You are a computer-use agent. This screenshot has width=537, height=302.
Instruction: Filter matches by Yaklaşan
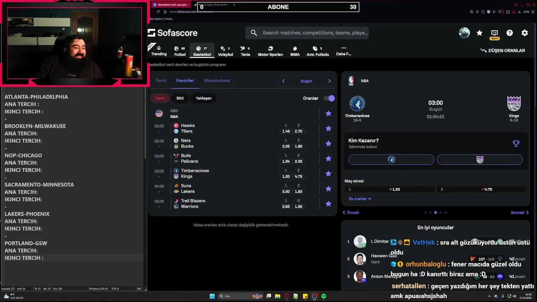pos(203,98)
